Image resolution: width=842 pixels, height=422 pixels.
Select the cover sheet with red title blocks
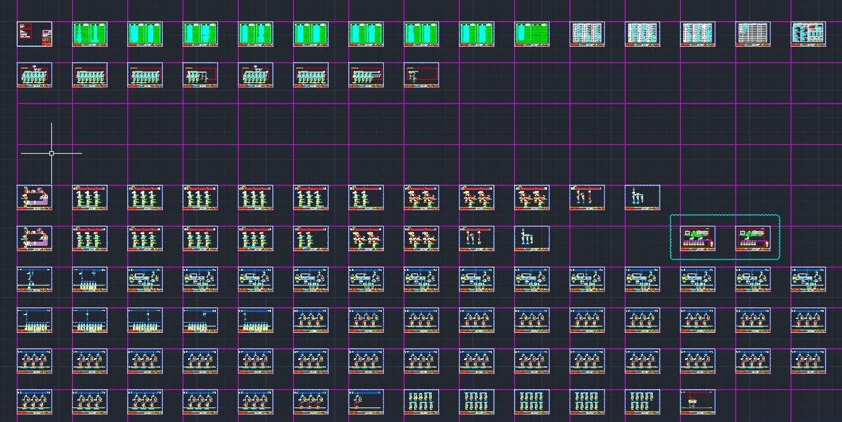coord(34,34)
